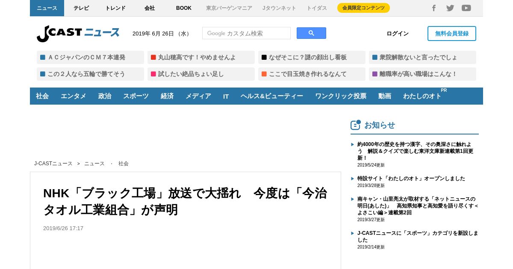Image resolution: width=513 pixels, height=269 pixels.
Task: Select 経済 in the nav bar
Action: [167, 96]
